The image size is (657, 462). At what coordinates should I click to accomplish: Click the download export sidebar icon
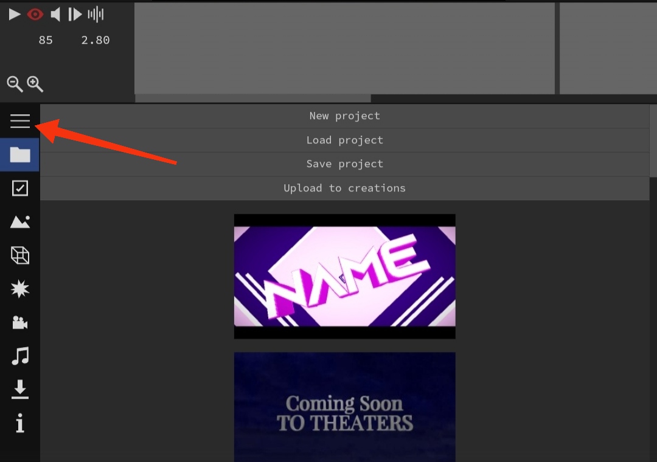[x=19, y=389]
